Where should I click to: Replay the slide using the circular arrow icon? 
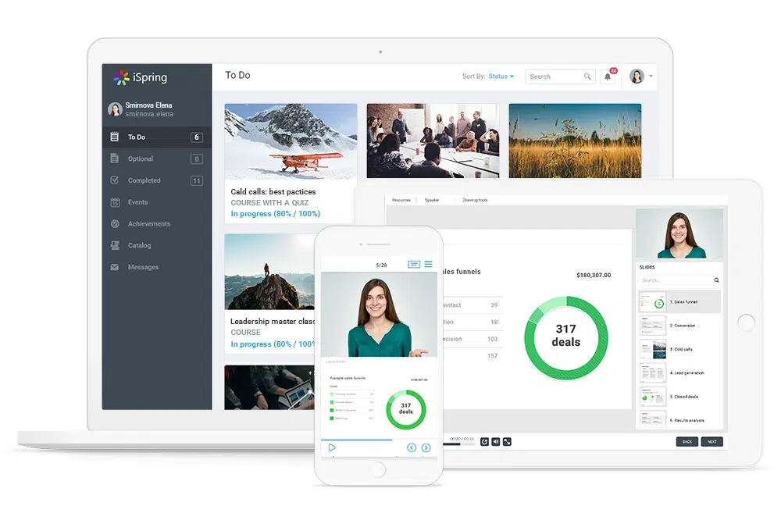[484, 441]
